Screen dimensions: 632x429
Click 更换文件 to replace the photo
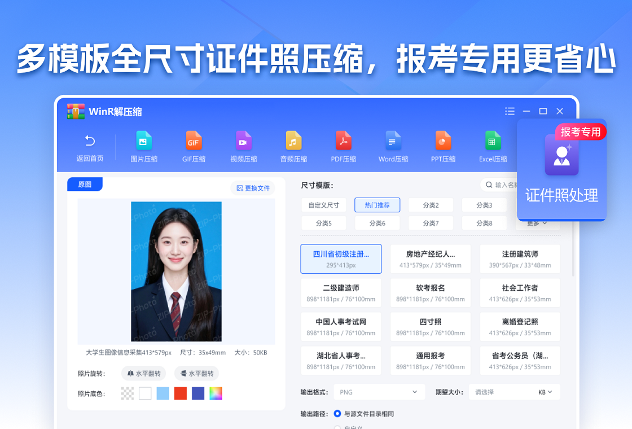pyautogui.click(x=253, y=188)
